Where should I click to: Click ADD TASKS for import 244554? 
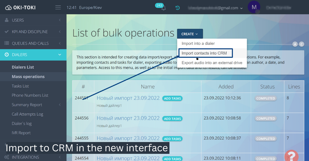coord(172,159)
